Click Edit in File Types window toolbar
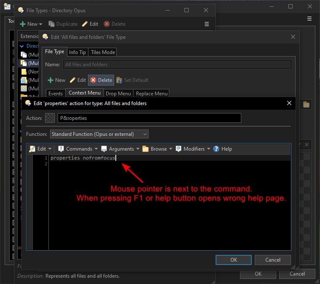The image size is (320, 284). [90, 24]
